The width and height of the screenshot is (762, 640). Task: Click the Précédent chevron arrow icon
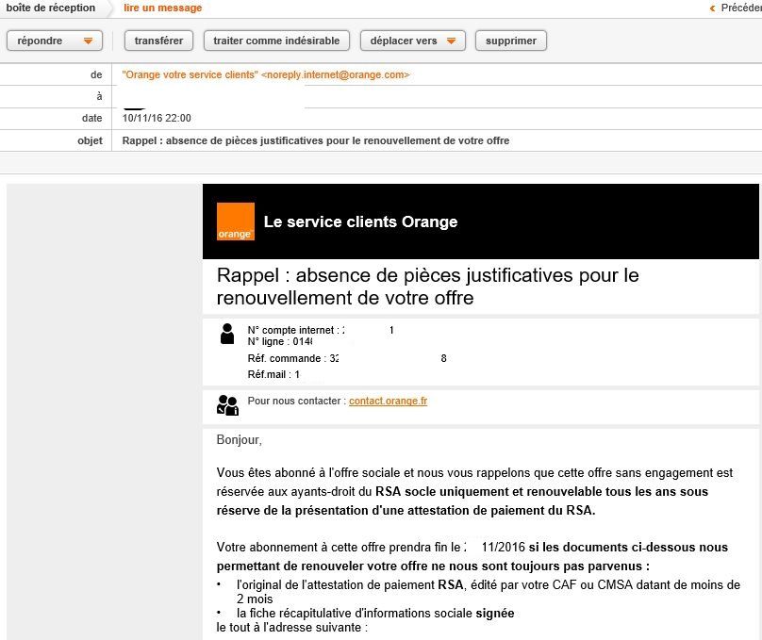[712, 8]
